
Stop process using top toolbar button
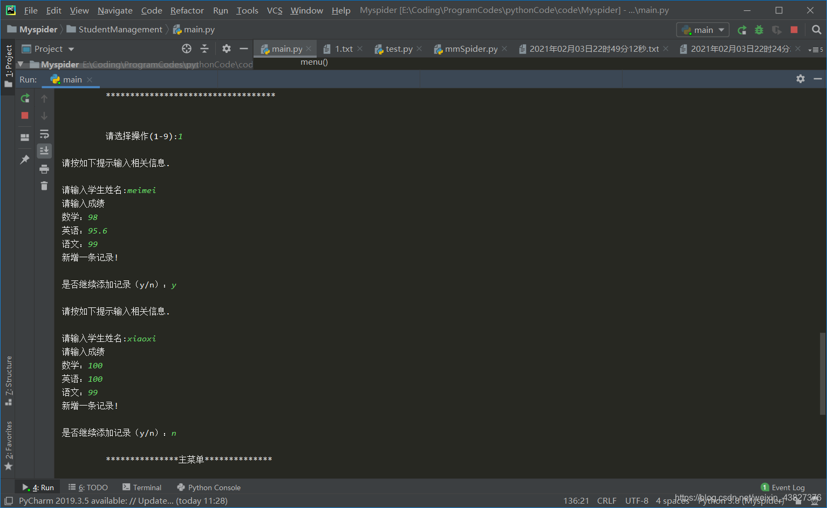794,30
